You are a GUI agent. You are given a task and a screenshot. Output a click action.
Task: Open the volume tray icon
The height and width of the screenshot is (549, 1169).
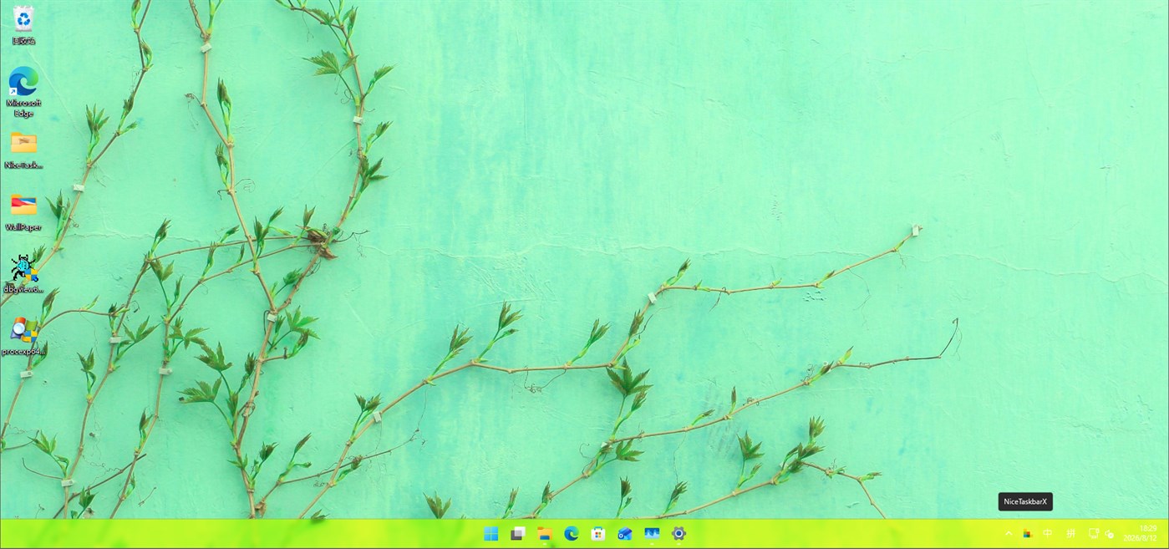(x=1110, y=534)
